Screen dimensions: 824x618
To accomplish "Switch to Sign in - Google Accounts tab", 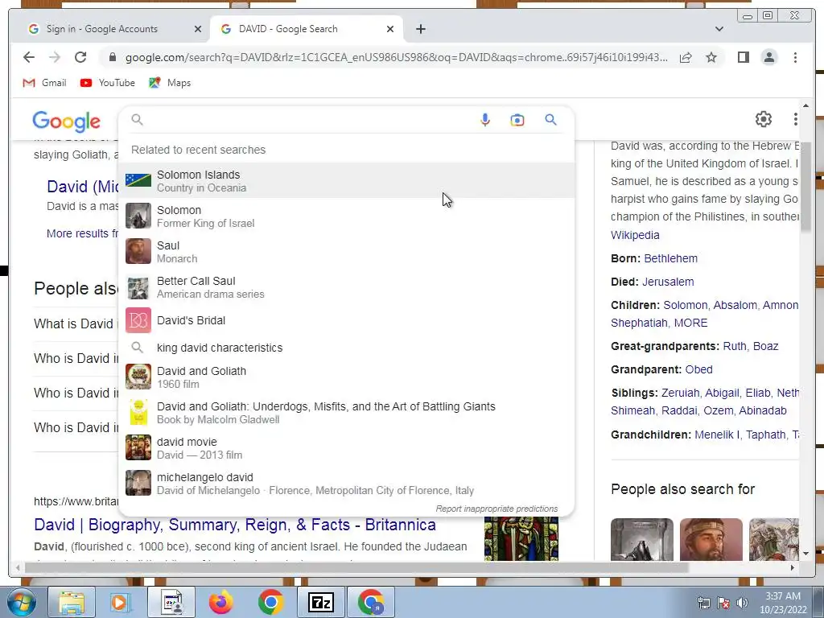I will point(109,29).
